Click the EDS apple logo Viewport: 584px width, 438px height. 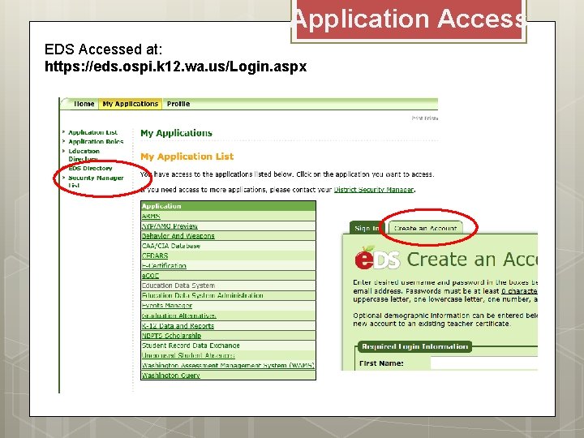(377, 258)
